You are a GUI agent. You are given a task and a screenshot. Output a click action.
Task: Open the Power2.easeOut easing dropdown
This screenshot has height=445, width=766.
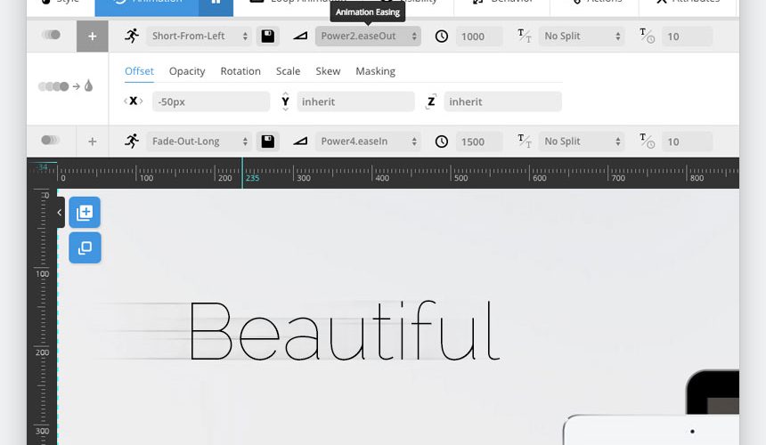pyautogui.click(x=369, y=36)
